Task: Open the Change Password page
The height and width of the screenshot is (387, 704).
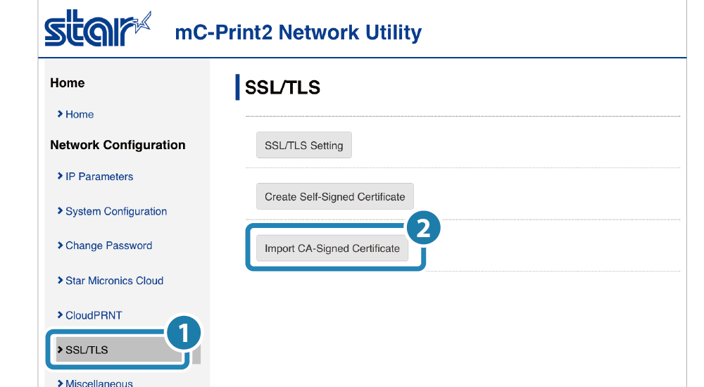Action: [x=109, y=246]
